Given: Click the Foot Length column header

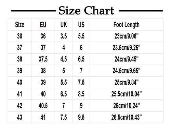Looking at the screenshot, I should coord(127,25).
